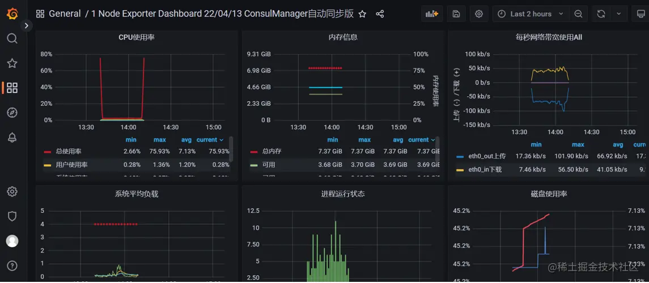Change color of eth0_out上传 blue swatch
649x283 pixels.
click(x=460, y=157)
